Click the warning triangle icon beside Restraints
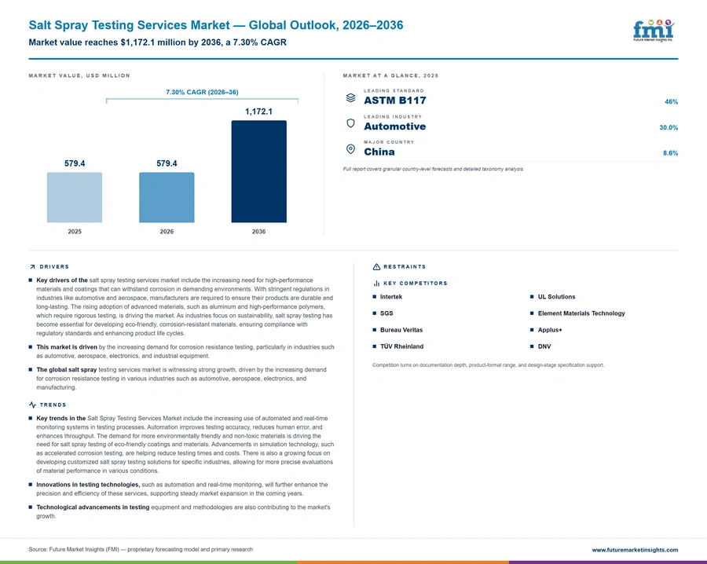Viewport: 707px width, 564px height. click(376, 267)
